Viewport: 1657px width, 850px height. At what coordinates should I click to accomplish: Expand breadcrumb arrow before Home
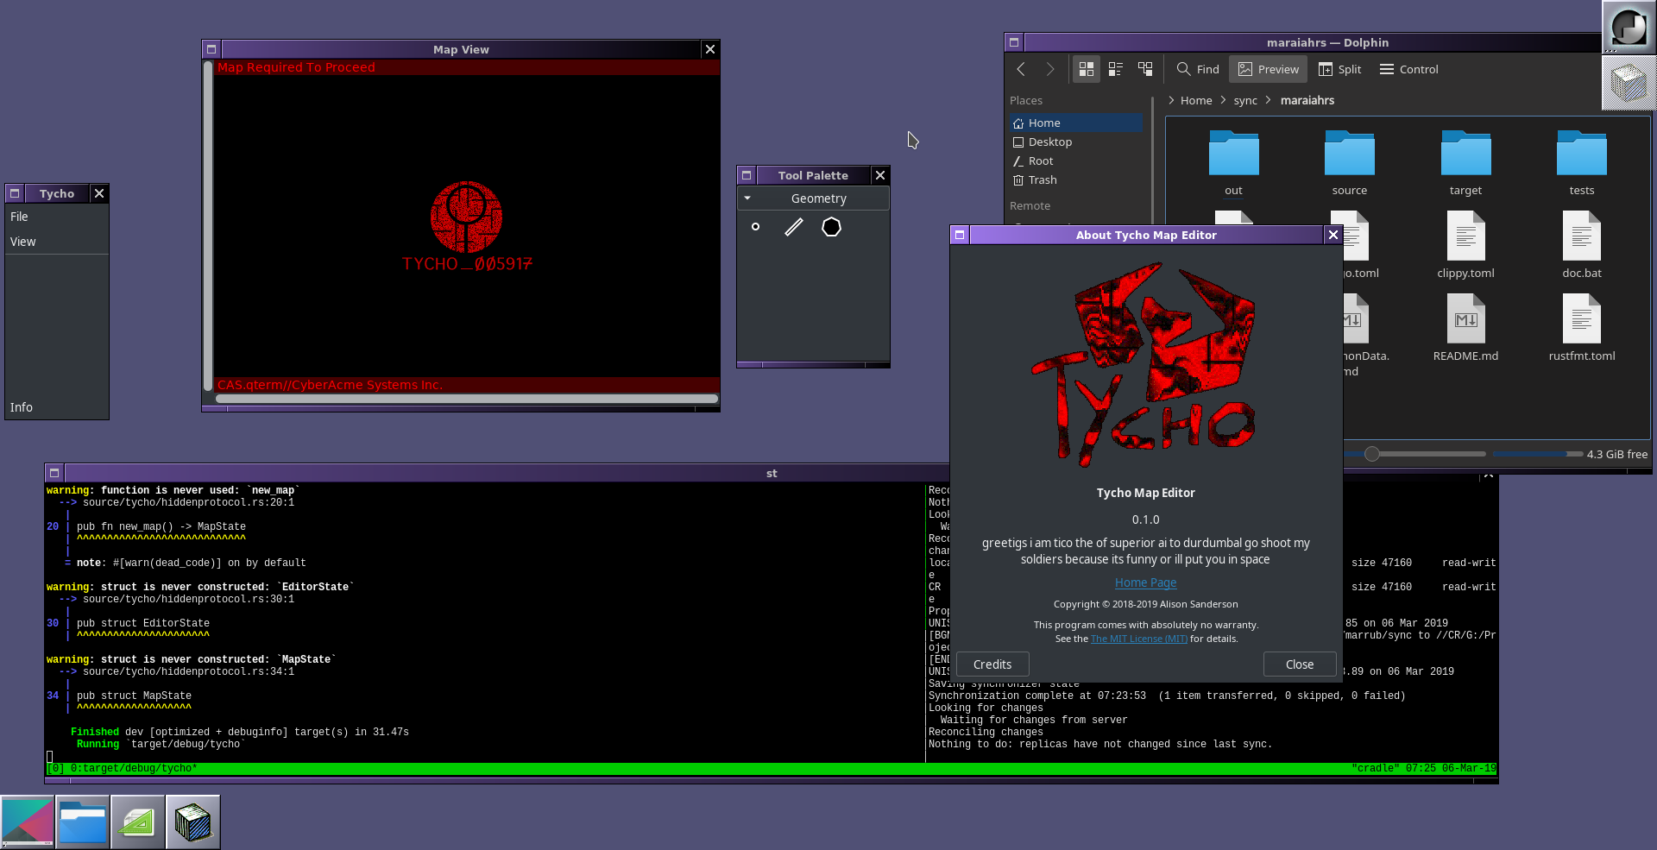pos(1171,100)
